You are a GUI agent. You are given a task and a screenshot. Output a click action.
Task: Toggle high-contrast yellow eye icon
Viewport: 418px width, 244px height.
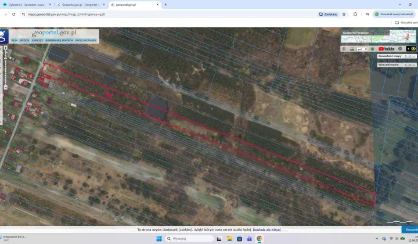(x=413, y=49)
